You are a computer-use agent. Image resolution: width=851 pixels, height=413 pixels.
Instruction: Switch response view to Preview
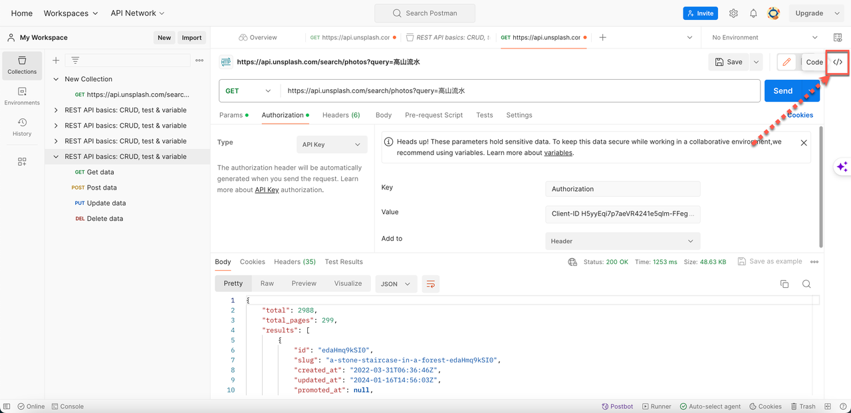click(304, 283)
